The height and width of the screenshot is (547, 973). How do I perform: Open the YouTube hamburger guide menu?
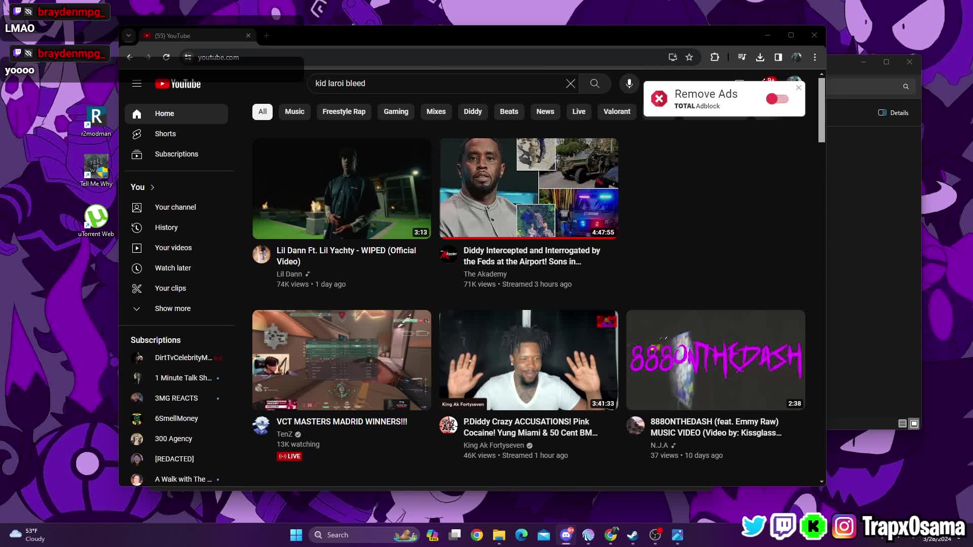coord(137,84)
